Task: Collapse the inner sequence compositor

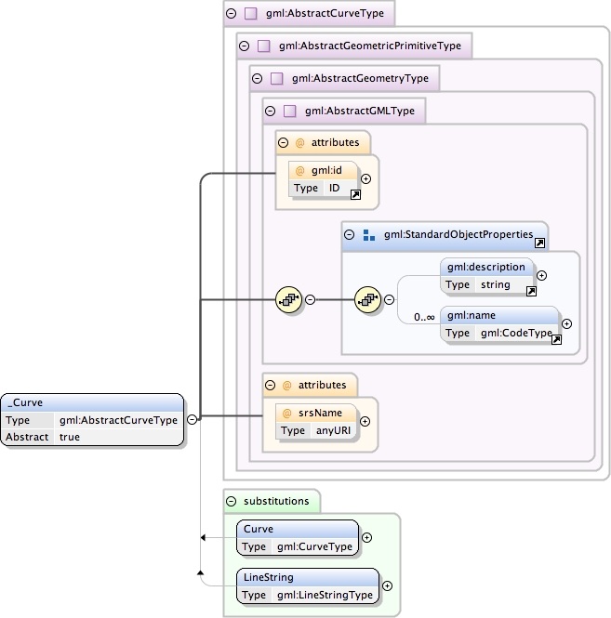Action: (389, 300)
